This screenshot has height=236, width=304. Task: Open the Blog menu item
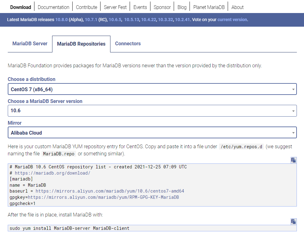(x=182, y=7)
